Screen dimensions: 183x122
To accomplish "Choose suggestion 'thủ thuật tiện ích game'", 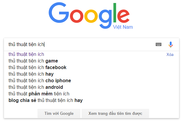I will click(x=33, y=61).
